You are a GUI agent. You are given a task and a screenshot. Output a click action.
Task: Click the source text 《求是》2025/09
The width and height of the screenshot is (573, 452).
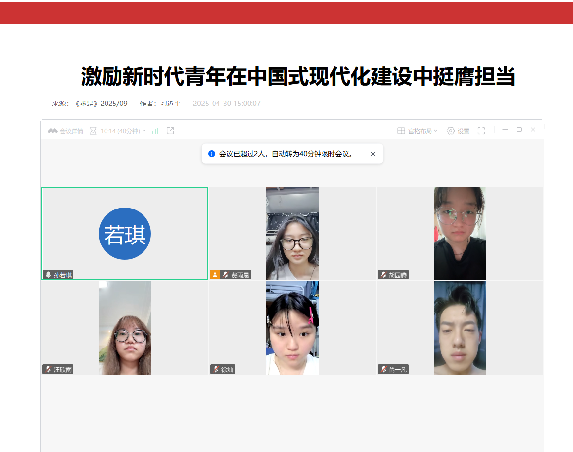101,104
